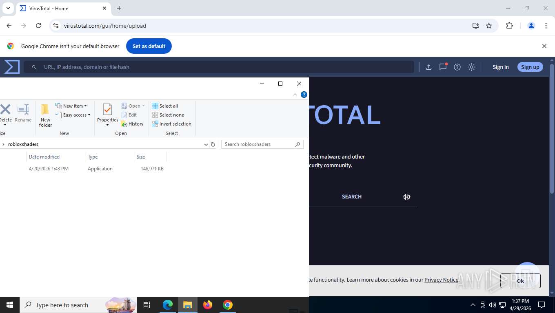This screenshot has height=313, width=555.
Task: Click the VirusTotal logo icon
Action: pos(12,67)
